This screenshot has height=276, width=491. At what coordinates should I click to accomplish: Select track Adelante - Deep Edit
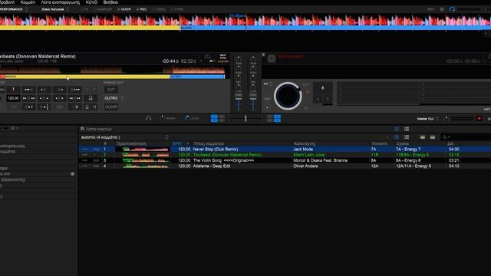212,166
